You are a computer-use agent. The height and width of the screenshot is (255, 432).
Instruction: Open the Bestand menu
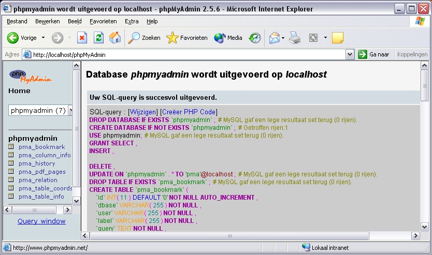click(x=17, y=21)
